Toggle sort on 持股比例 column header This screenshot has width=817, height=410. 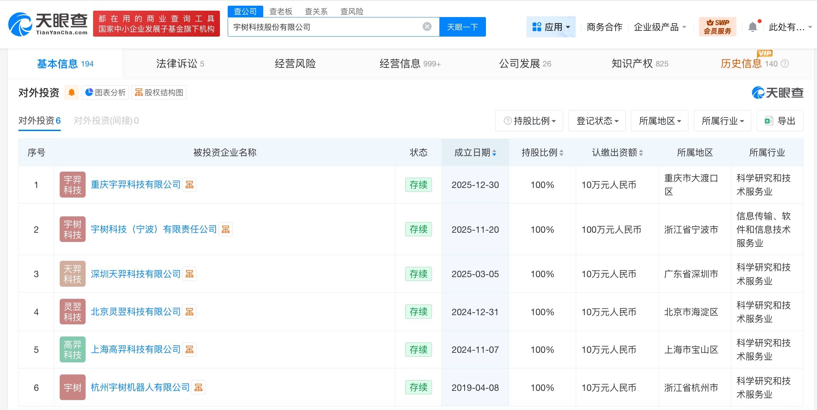[x=542, y=153]
